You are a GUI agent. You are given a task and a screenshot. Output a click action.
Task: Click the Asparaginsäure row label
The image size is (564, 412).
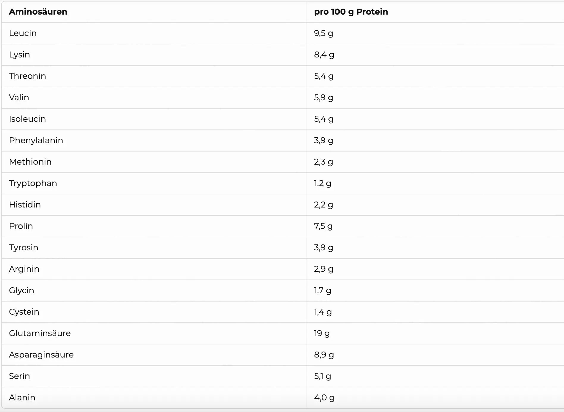point(41,355)
